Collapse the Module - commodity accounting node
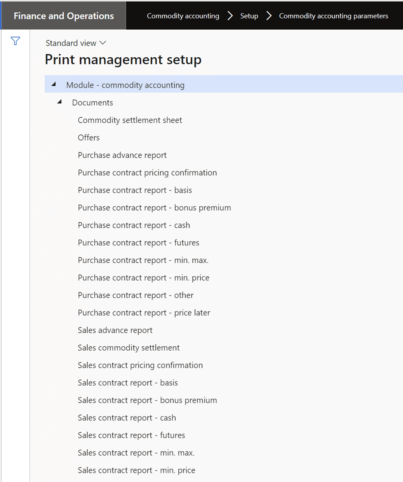Screen dimensions: 403x482 (53, 84)
